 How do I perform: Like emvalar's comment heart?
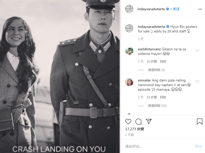[197, 82]
